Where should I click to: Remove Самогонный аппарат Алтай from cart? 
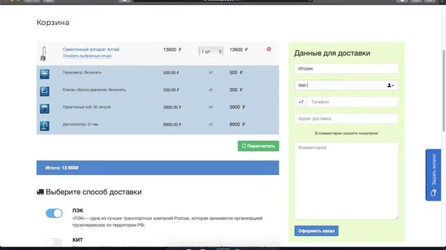pyautogui.click(x=269, y=49)
